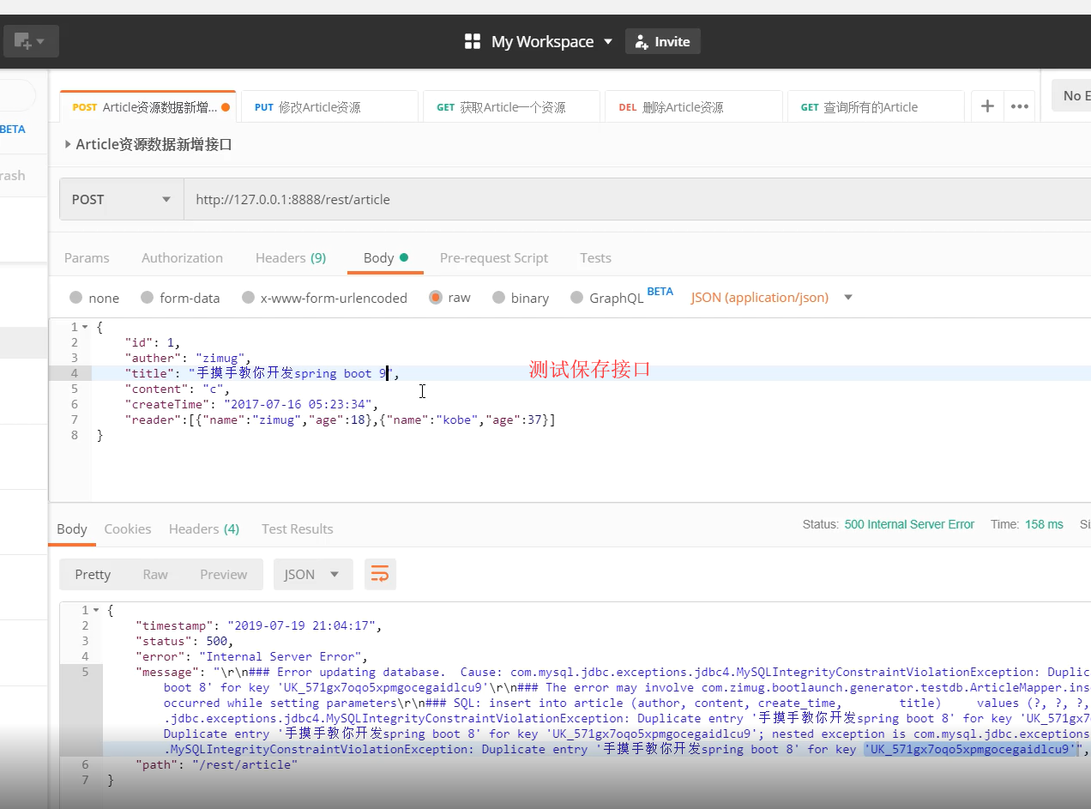
Task: Switch to PUT 修改Article资源 tab
Action: pyautogui.click(x=329, y=107)
